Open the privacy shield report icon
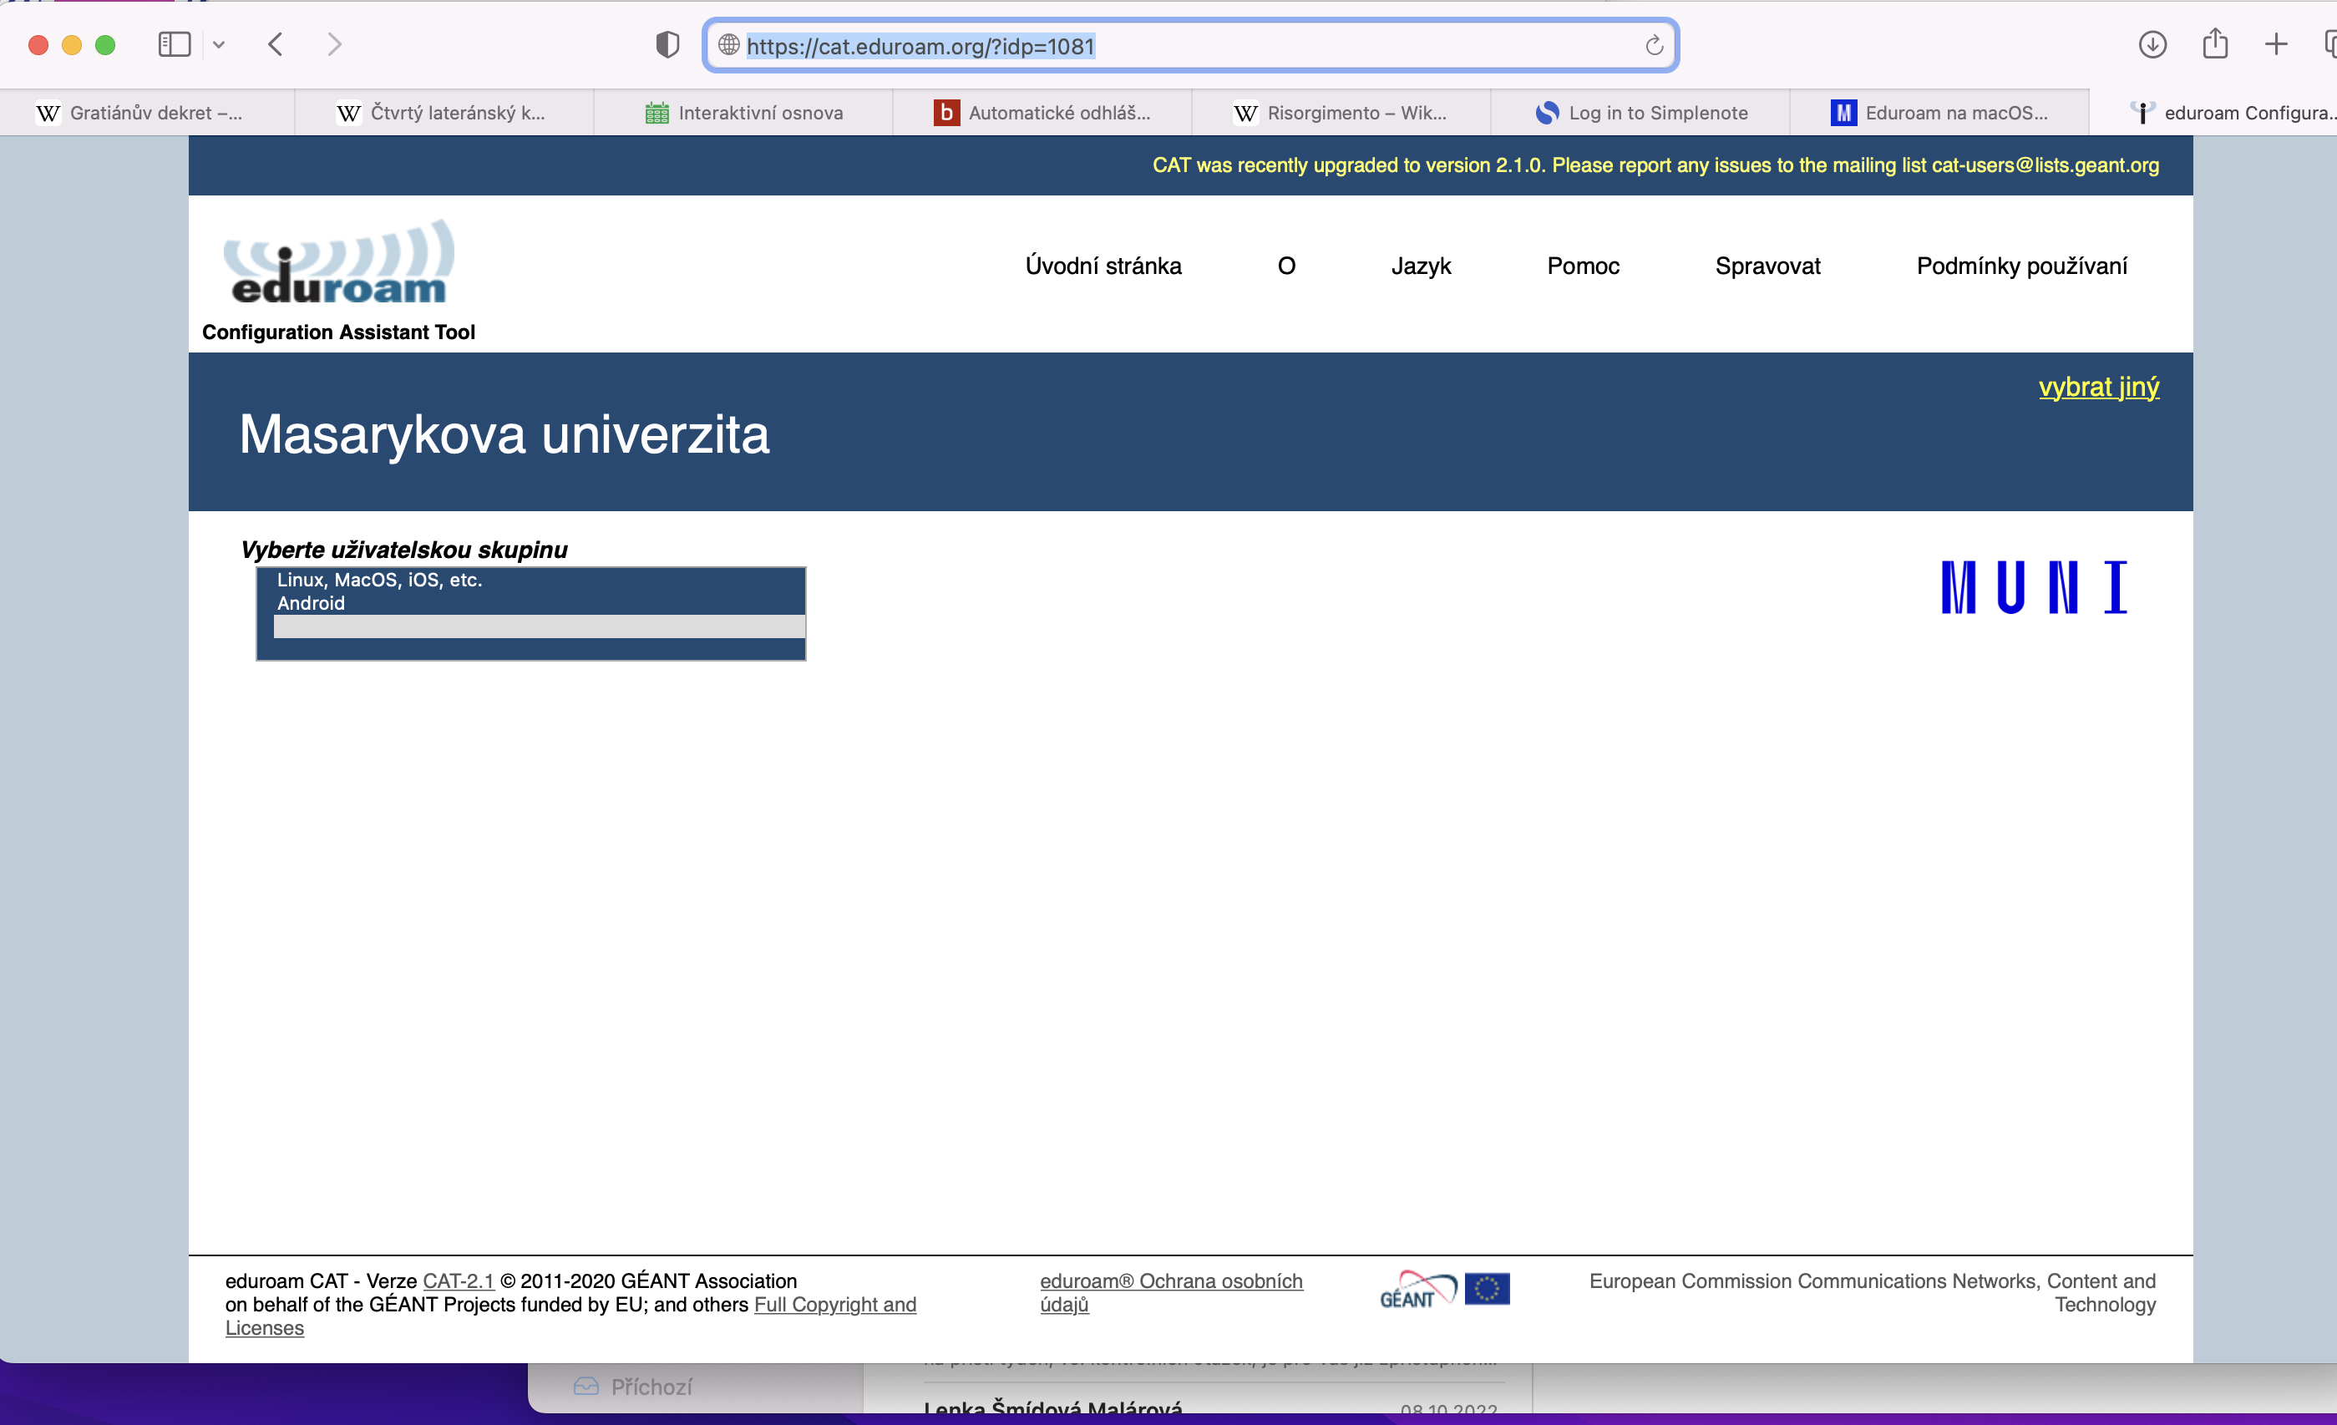The width and height of the screenshot is (2337, 1425). (667, 44)
